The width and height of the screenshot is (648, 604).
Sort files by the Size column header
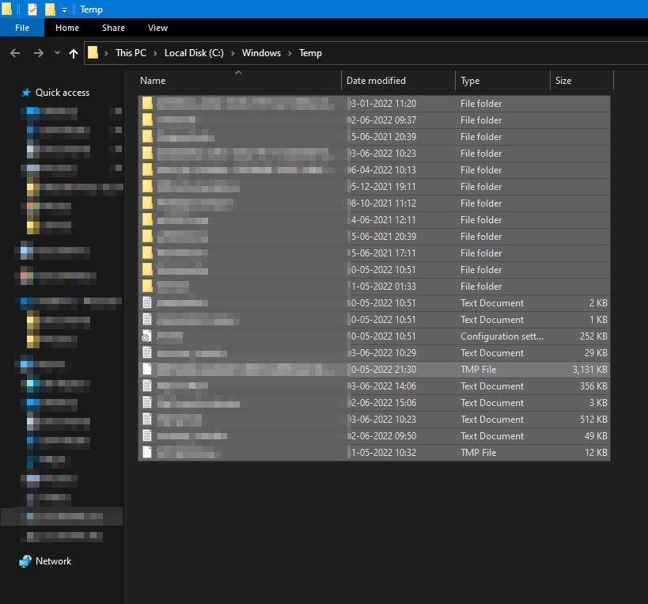(x=563, y=81)
